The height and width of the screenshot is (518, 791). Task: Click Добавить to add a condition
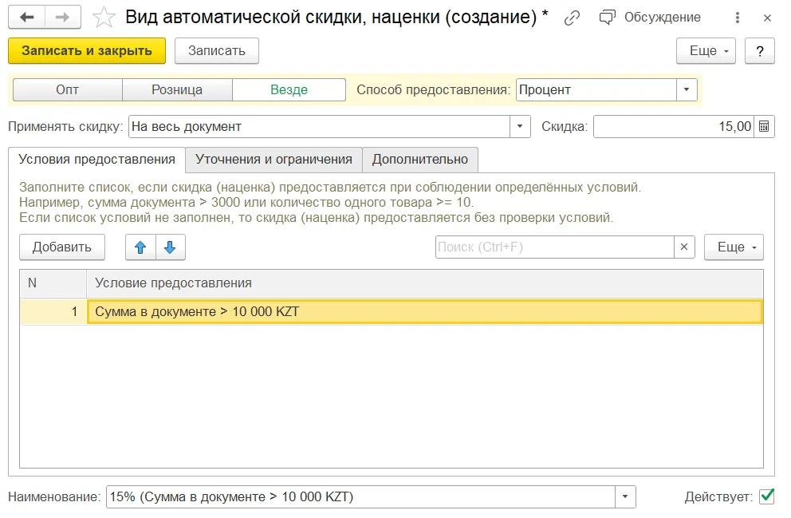pos(62,247)
